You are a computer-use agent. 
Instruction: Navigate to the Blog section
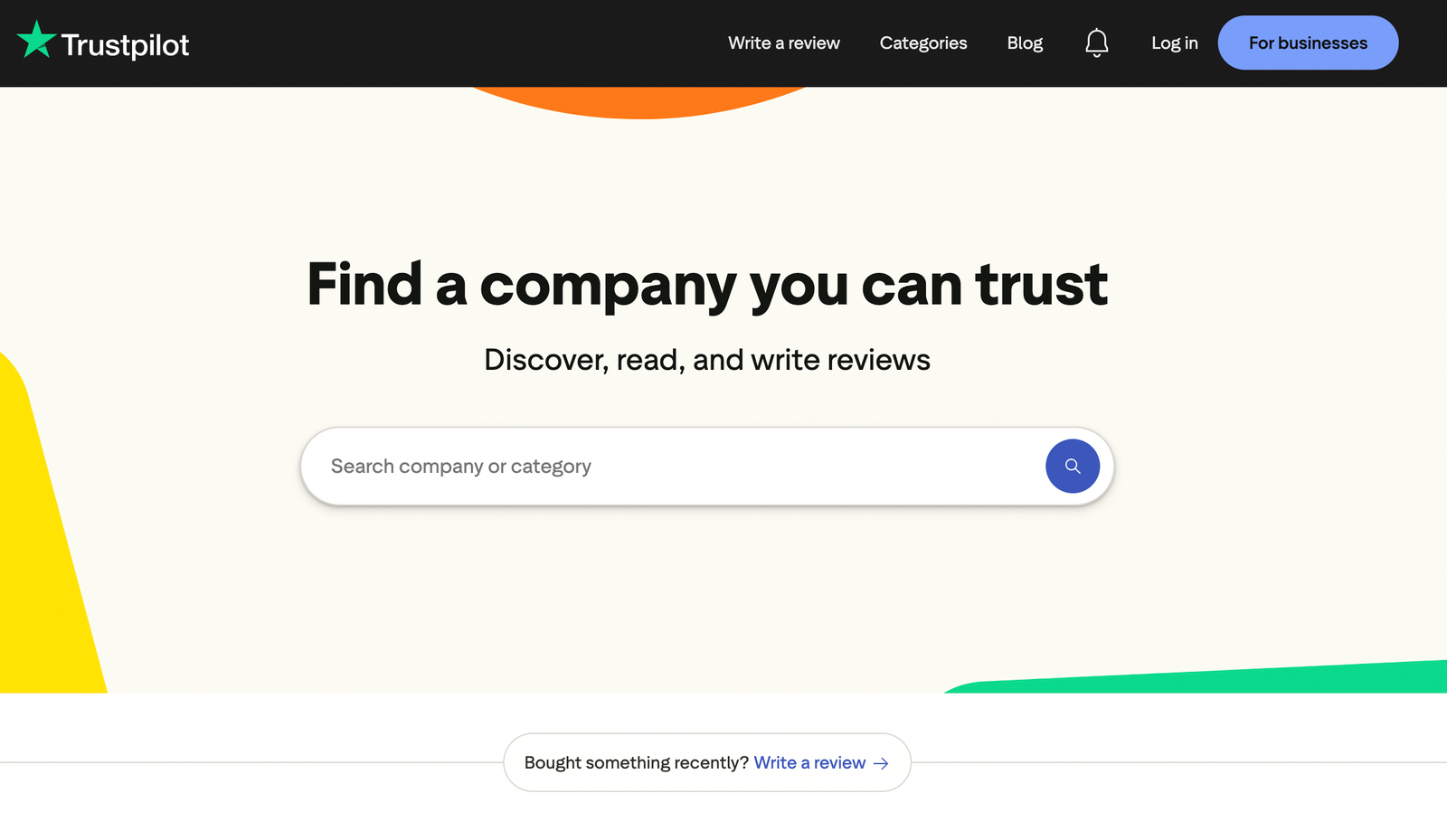tap(1024, 42)
